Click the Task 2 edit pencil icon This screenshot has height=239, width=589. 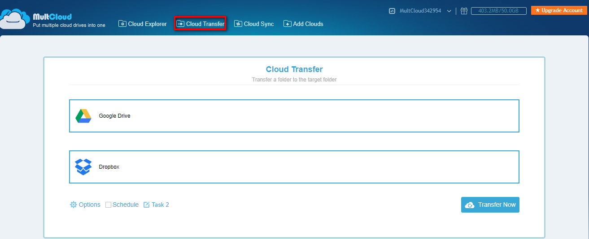tap(146, 205)
